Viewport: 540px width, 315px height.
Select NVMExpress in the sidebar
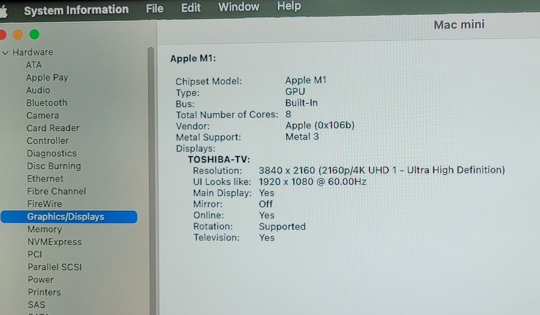(x=55, y=242)
